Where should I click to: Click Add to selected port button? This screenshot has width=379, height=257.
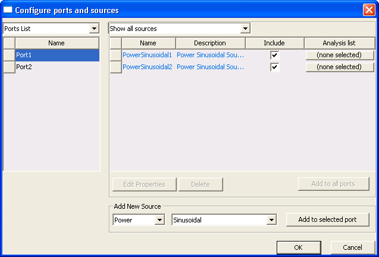pyautogui.click(x=327, y=219)
